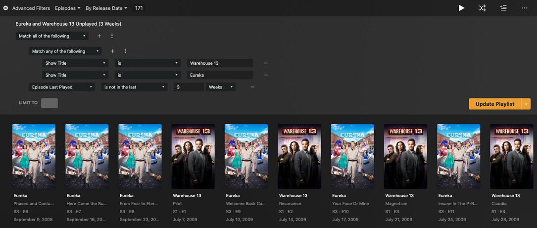Open Show Title dropdown for Warehouse 13 rule
The image size is (537, 228).
[x=75, y=63]
